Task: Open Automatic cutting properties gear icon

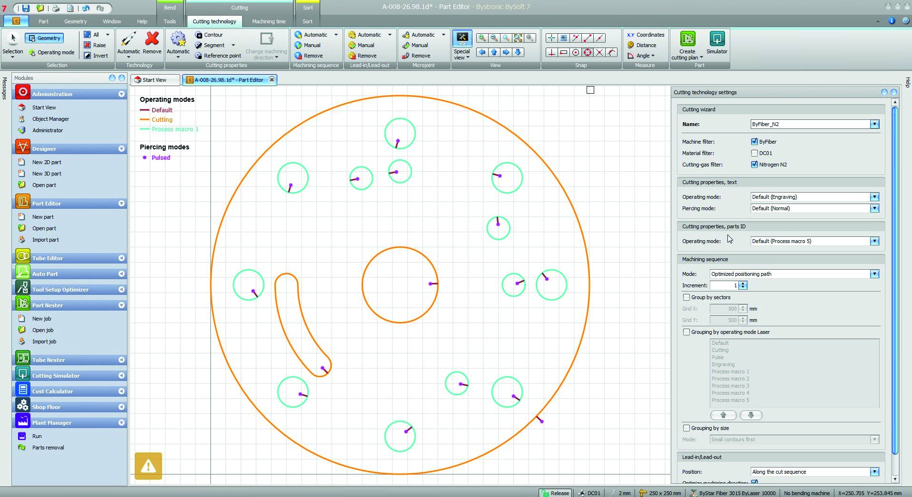Action: click(178, 39)
